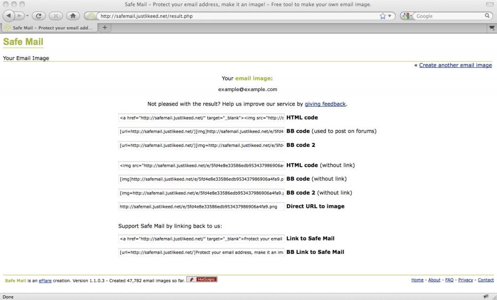Click the 'Done' status bar text
This screenshot has width=497, height=300.
[8, 297]
